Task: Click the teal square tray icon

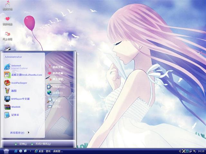Action: 187,151
